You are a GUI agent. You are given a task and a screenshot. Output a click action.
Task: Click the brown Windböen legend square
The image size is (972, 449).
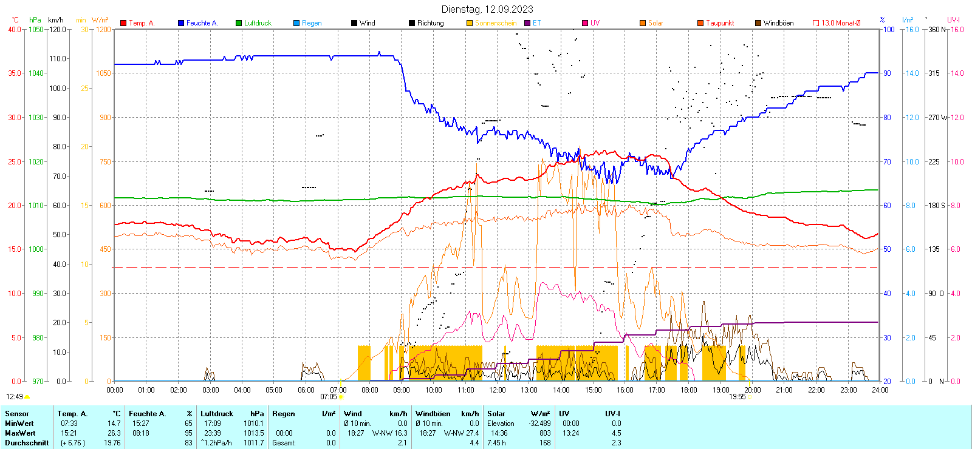pyautogui.click(x=758, y=23)
